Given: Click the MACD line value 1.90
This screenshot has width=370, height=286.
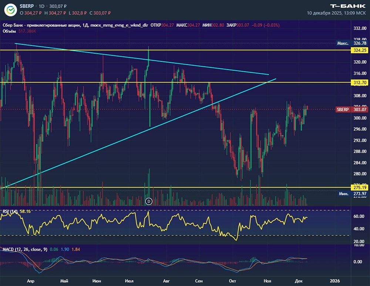Looking at the screenshot, I should tap(65, 249).
